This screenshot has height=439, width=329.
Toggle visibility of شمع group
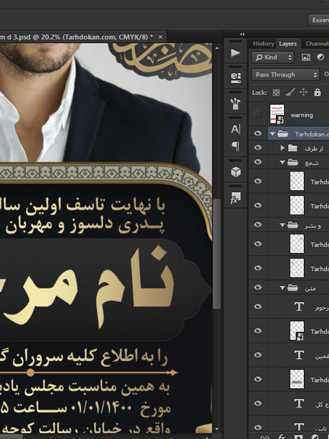click(257, 162)
